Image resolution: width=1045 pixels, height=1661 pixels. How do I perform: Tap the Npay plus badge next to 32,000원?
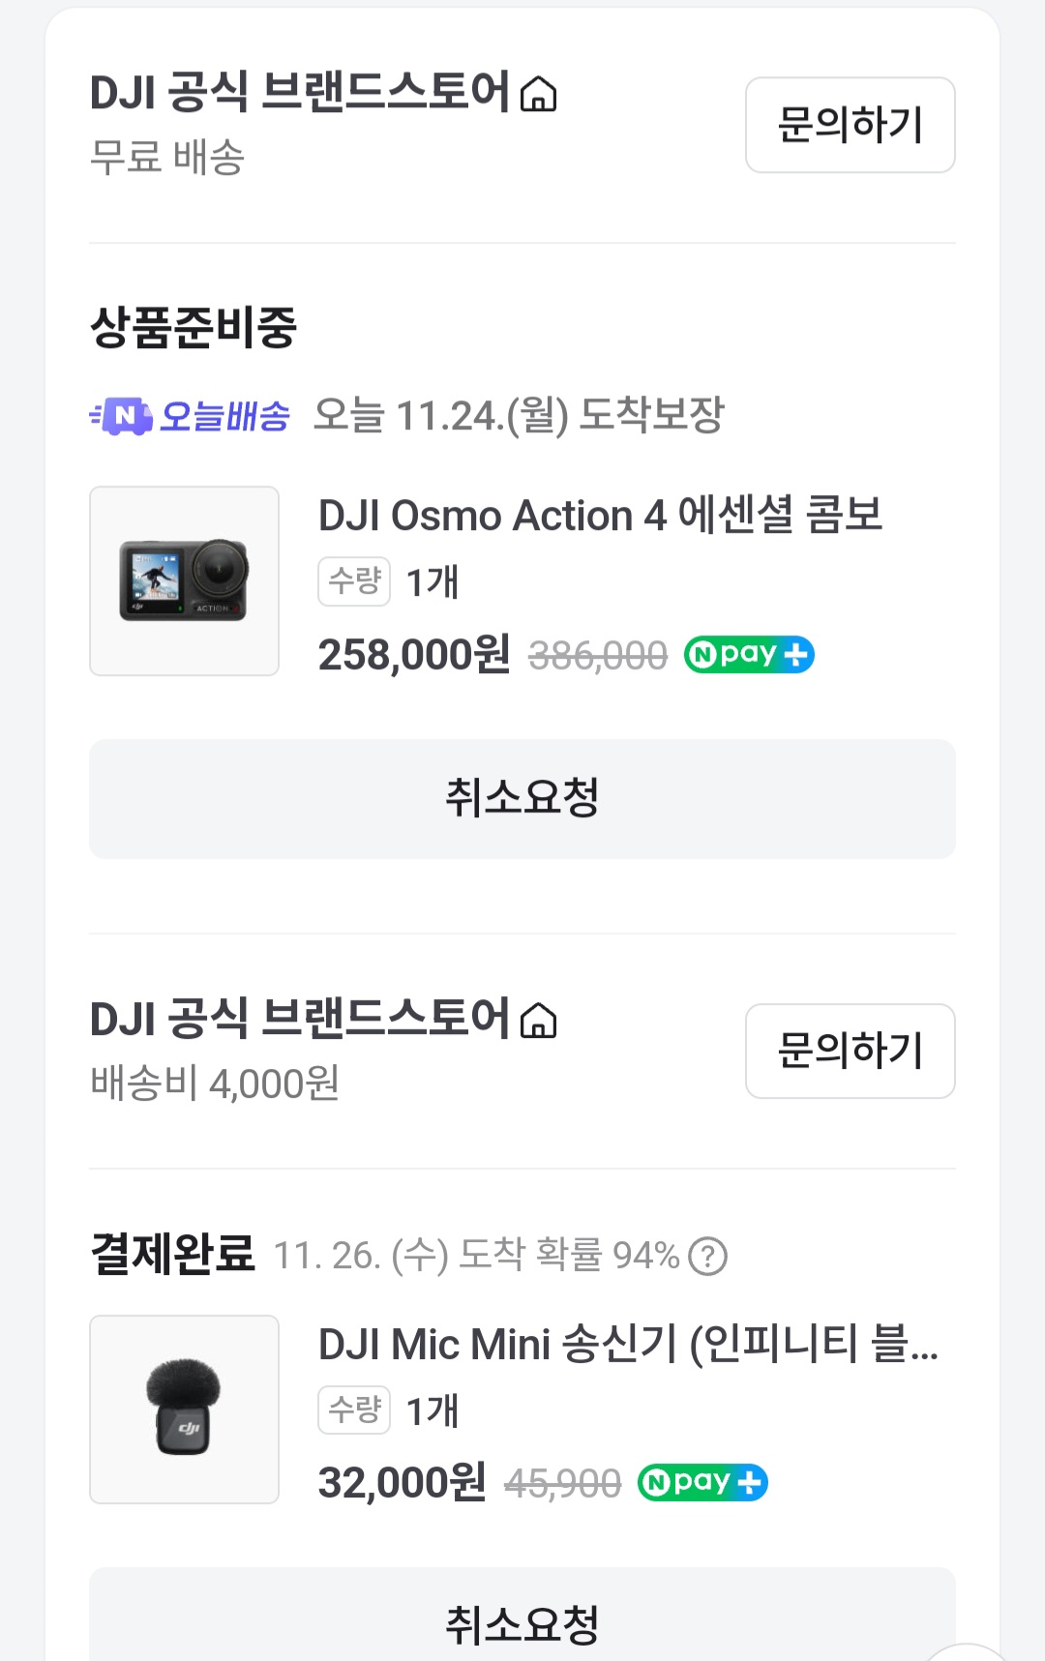coord(702,1482)
